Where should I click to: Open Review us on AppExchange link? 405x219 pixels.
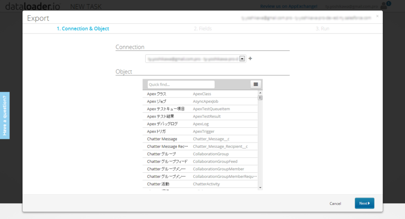tap(289, 6)
